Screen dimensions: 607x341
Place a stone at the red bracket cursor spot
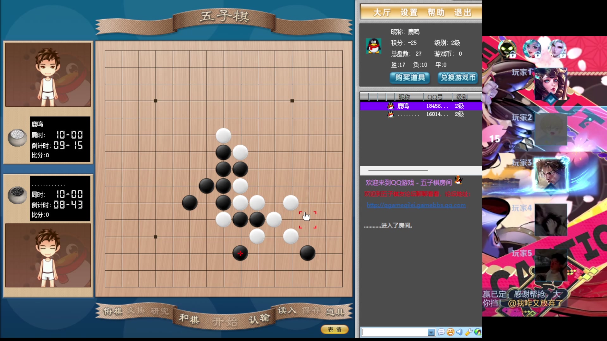308,220
